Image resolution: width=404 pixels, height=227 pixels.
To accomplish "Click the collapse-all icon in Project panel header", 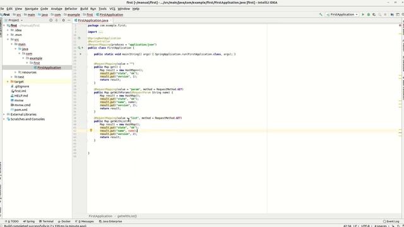I will (56, 20).
